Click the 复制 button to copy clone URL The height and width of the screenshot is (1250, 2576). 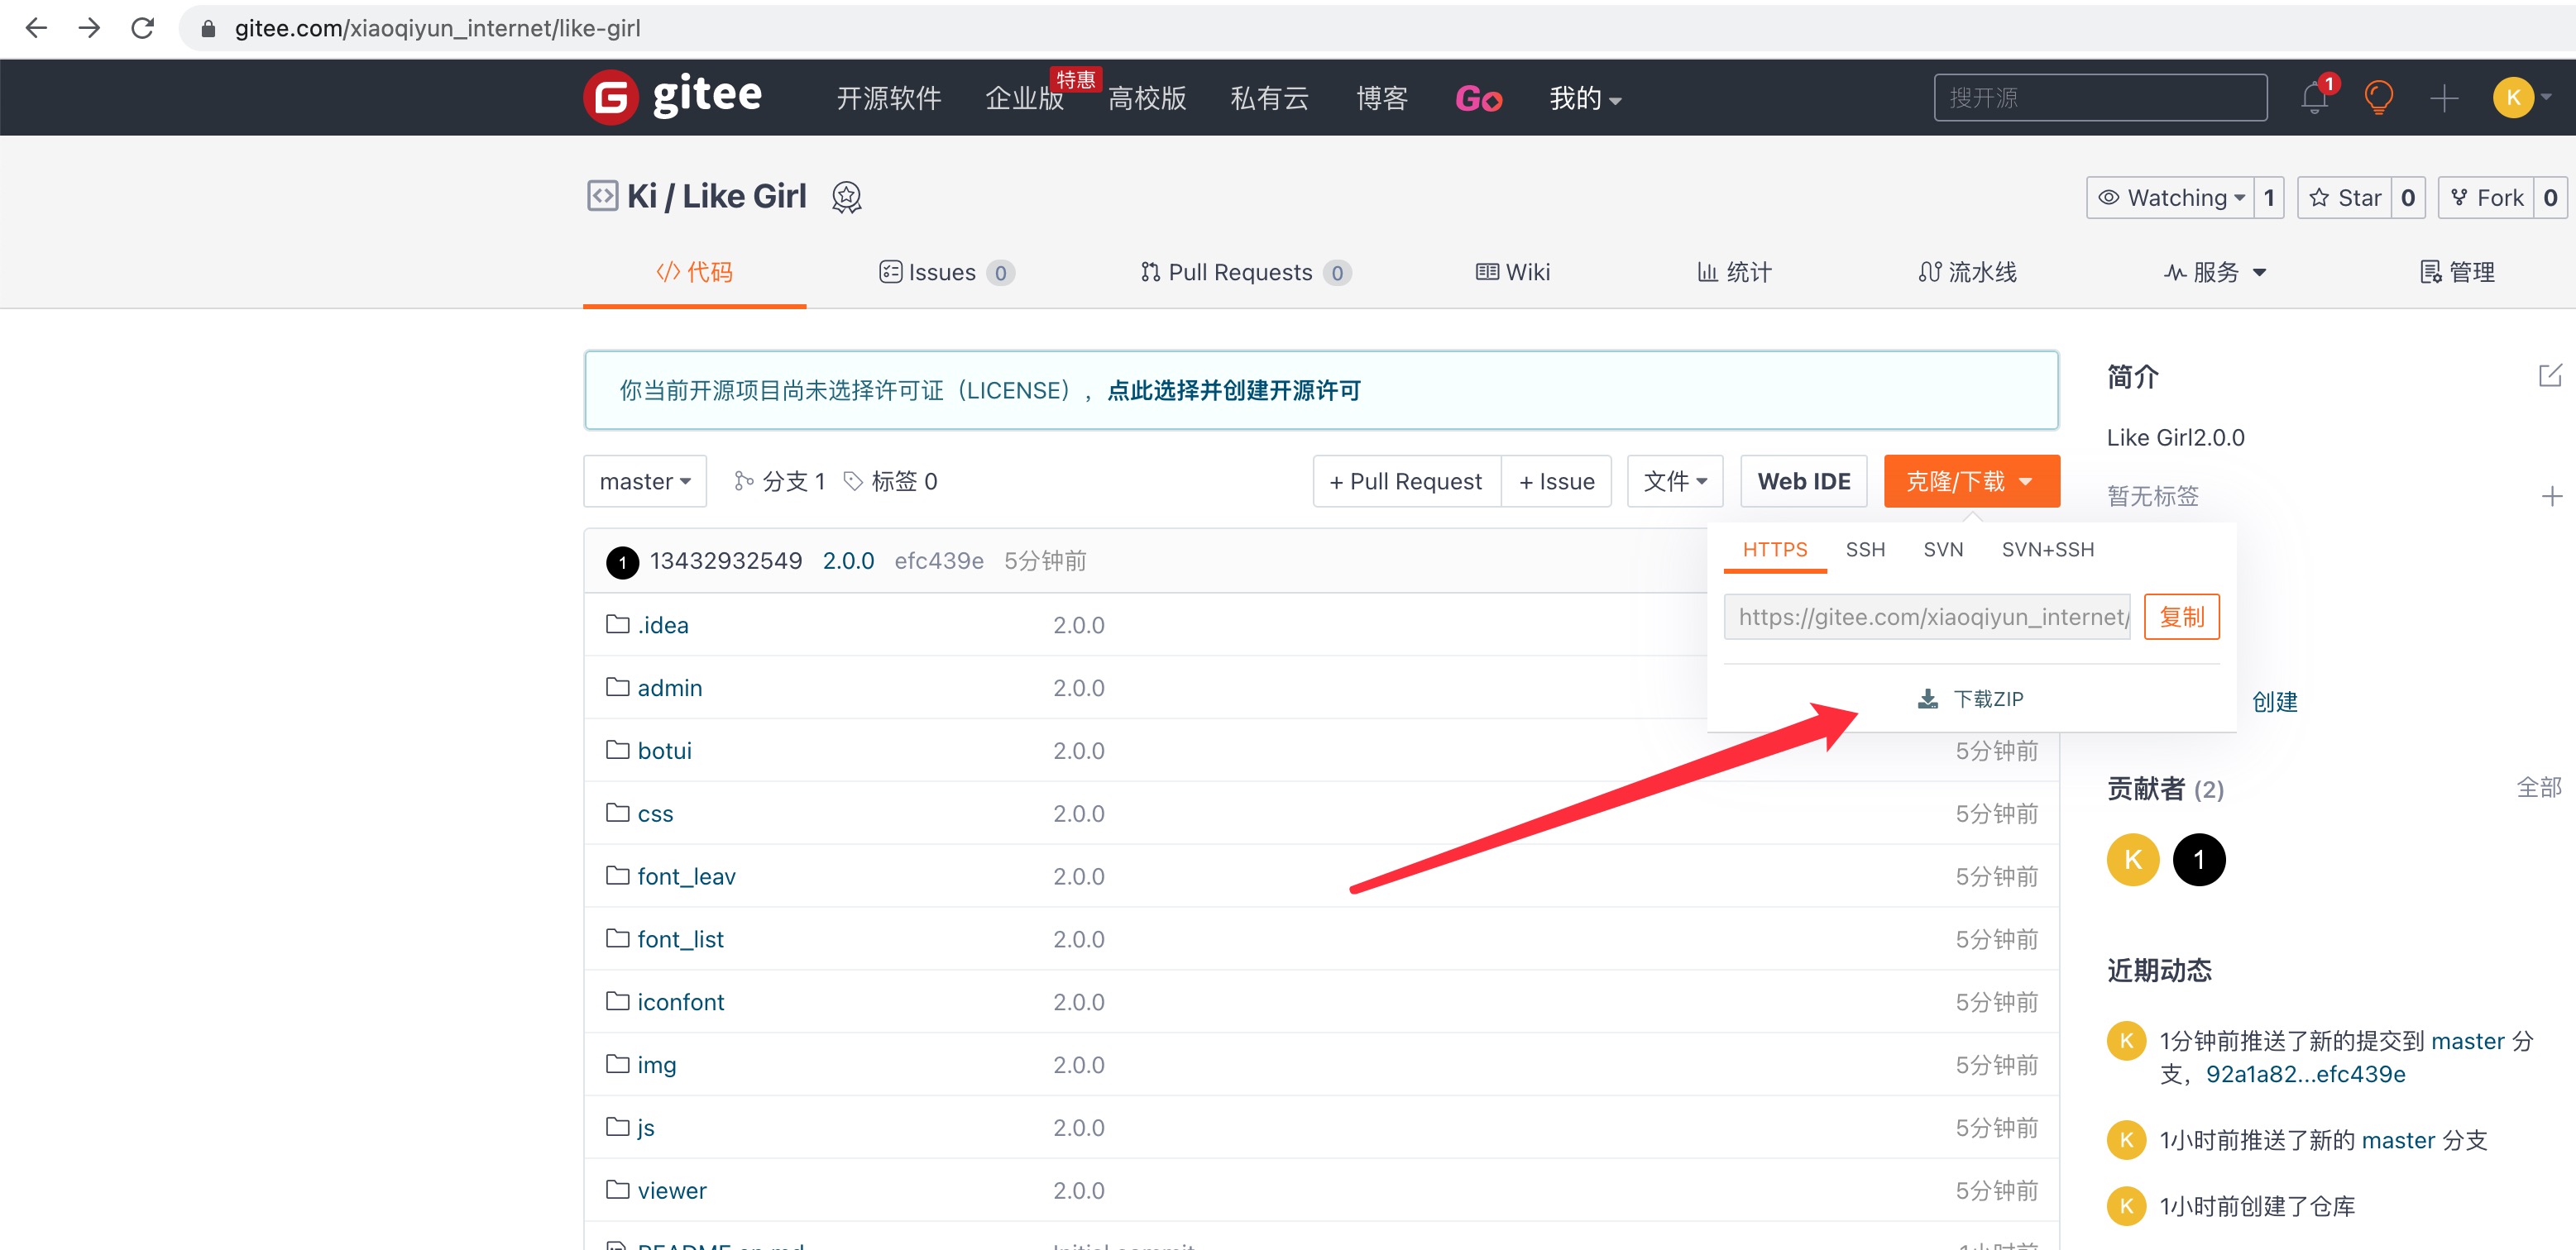tap(2182, 617)
